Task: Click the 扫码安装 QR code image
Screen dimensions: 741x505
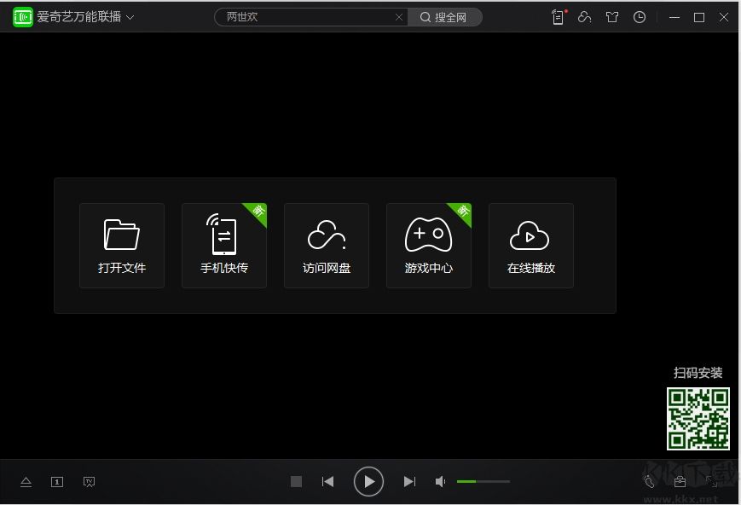Action: pos(698,419)
